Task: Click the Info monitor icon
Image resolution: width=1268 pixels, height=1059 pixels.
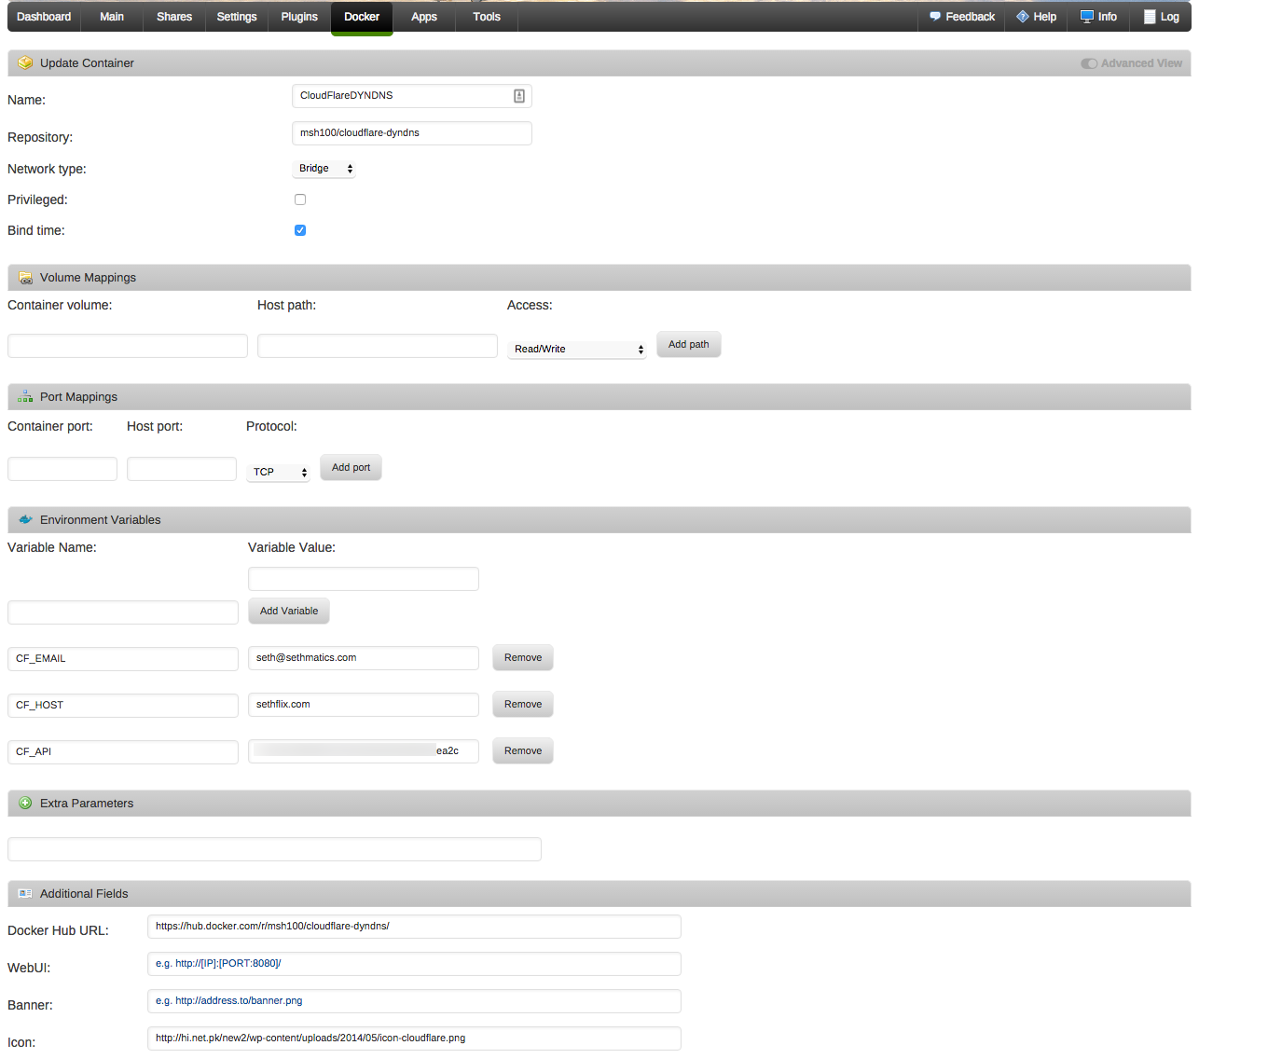Action: click(1087, 17)
